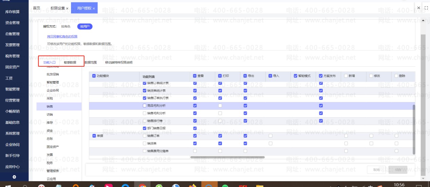430x187 pixels.
Task: Open settings gear at sidebar bottom
Action: pyautogui.click(x=14, y=177)
